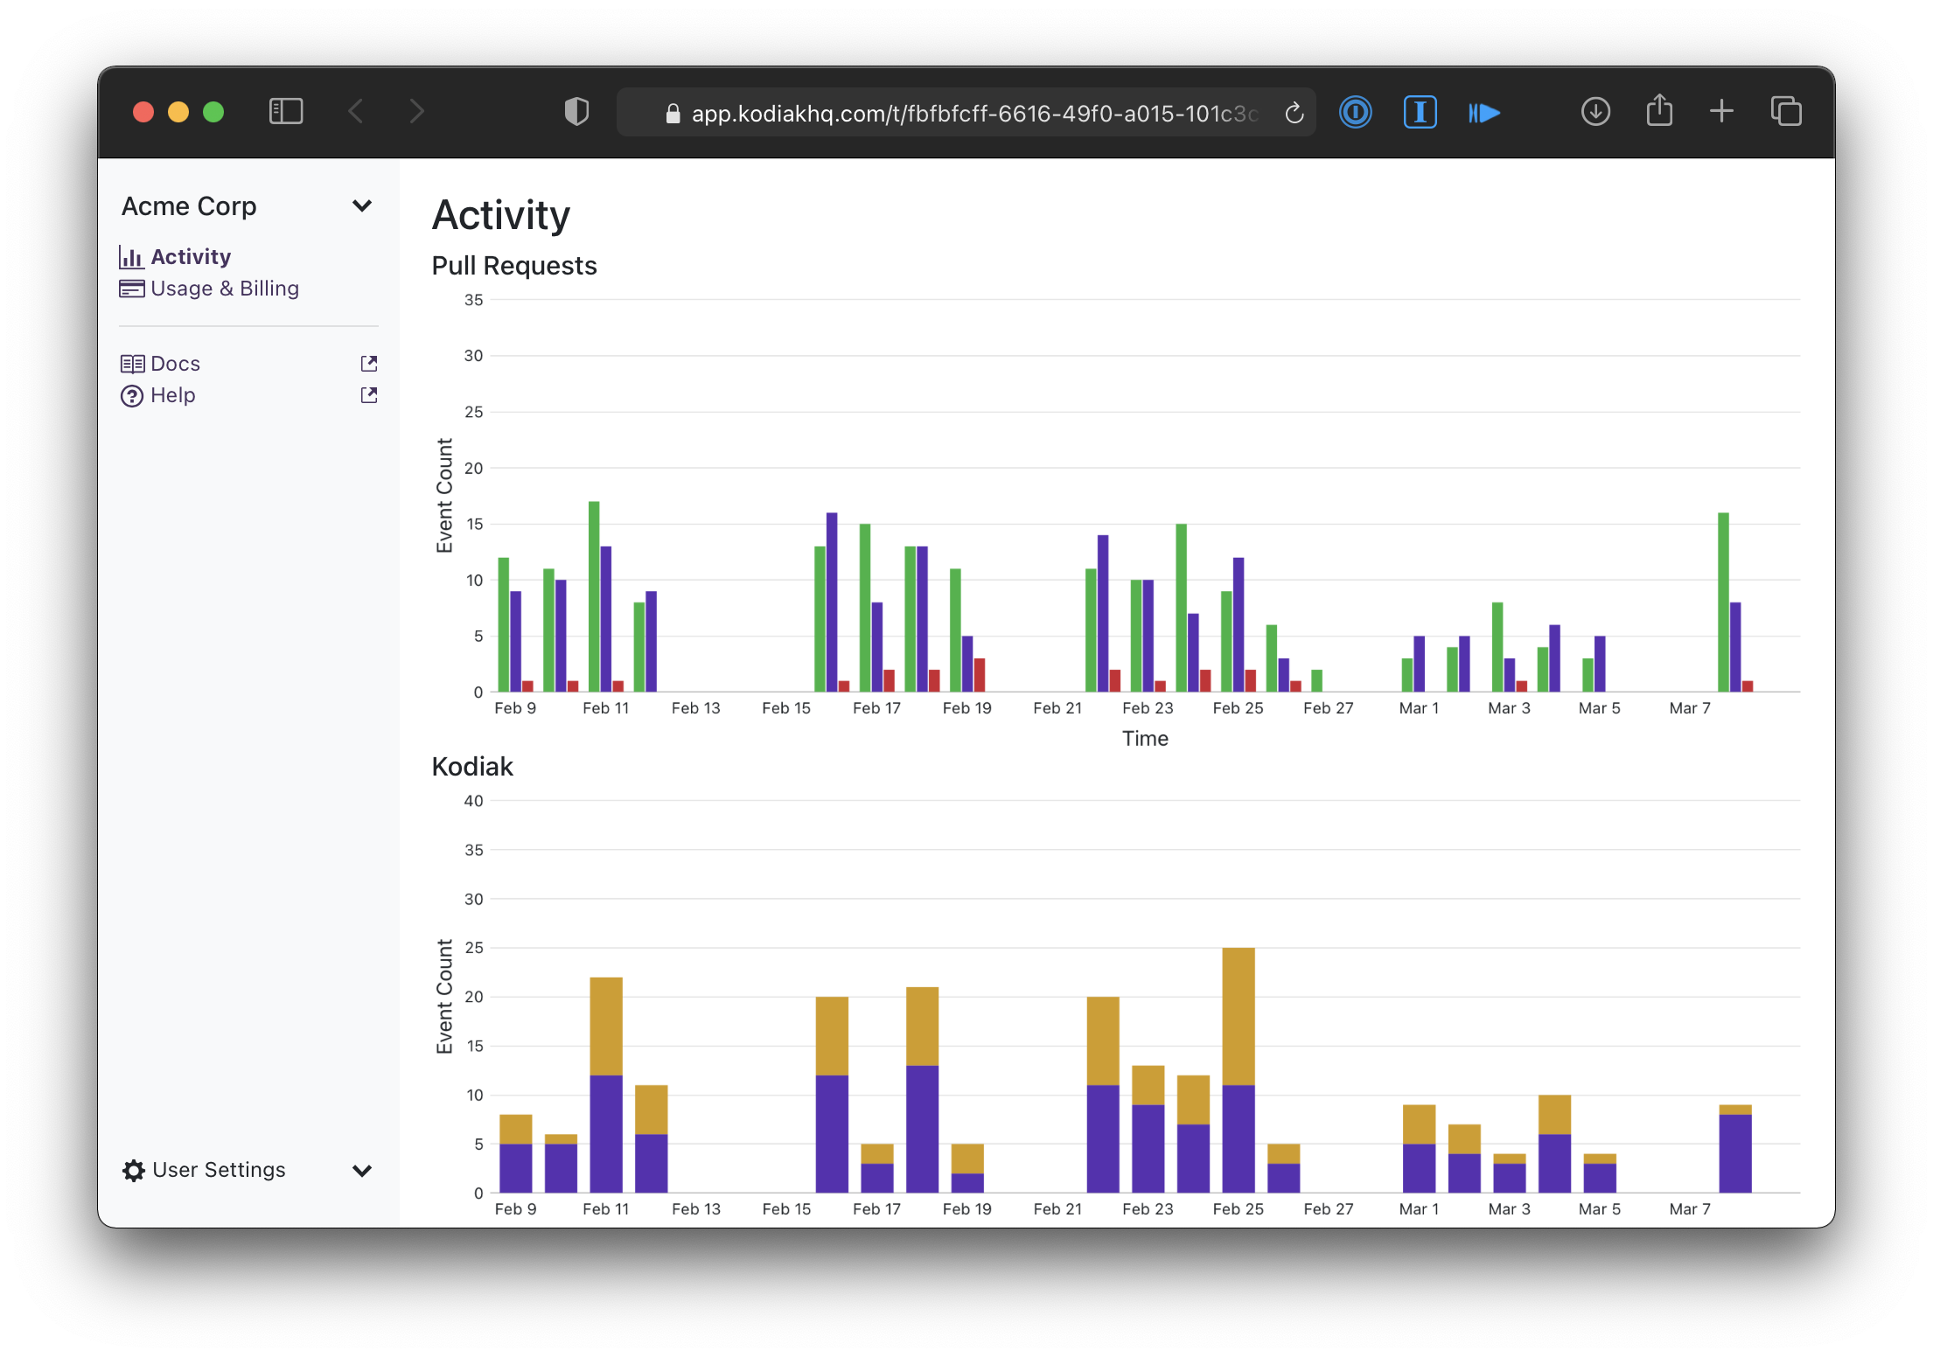Image resolution: width=1933 pixels, height=1357 pixels.
Task: Toggle the Safari sidebar button
Action: 286,112
